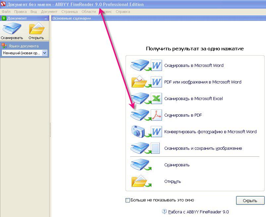The width and height of the screenshot is (266, 217).
Task: Open the document language dropdown arrow
Action: coord(45,53)
